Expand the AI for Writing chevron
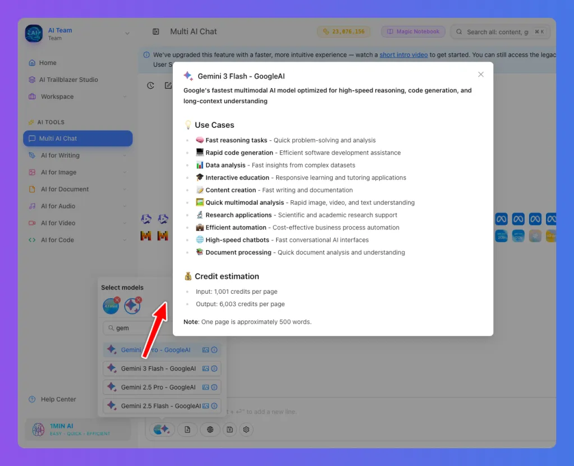This screenshot has width=574, height=466. point(125,155)
